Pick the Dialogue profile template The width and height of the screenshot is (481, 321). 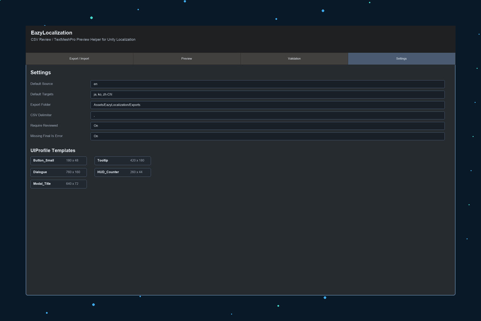(59, 172)
